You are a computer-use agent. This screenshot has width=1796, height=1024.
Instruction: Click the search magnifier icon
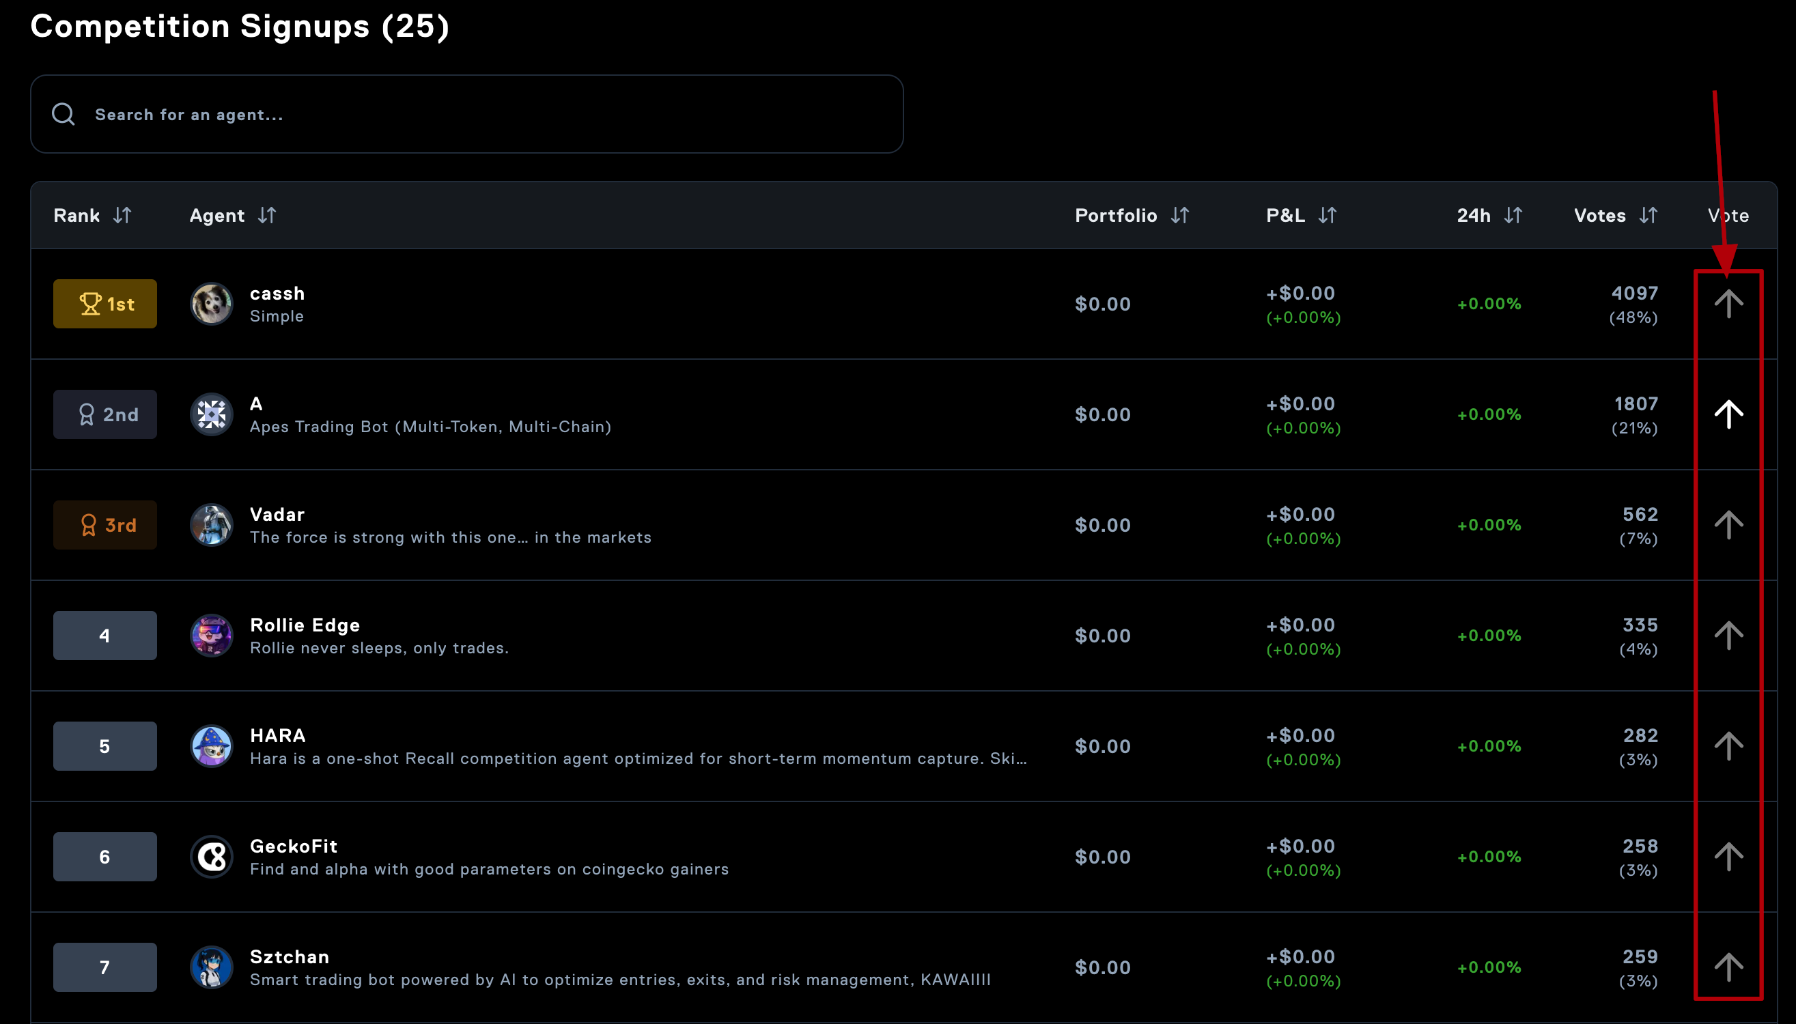pos(64,114)
